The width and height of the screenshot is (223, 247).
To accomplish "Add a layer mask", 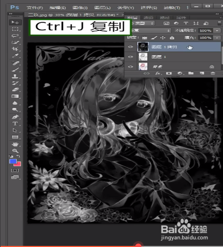I will click(169, 73).
